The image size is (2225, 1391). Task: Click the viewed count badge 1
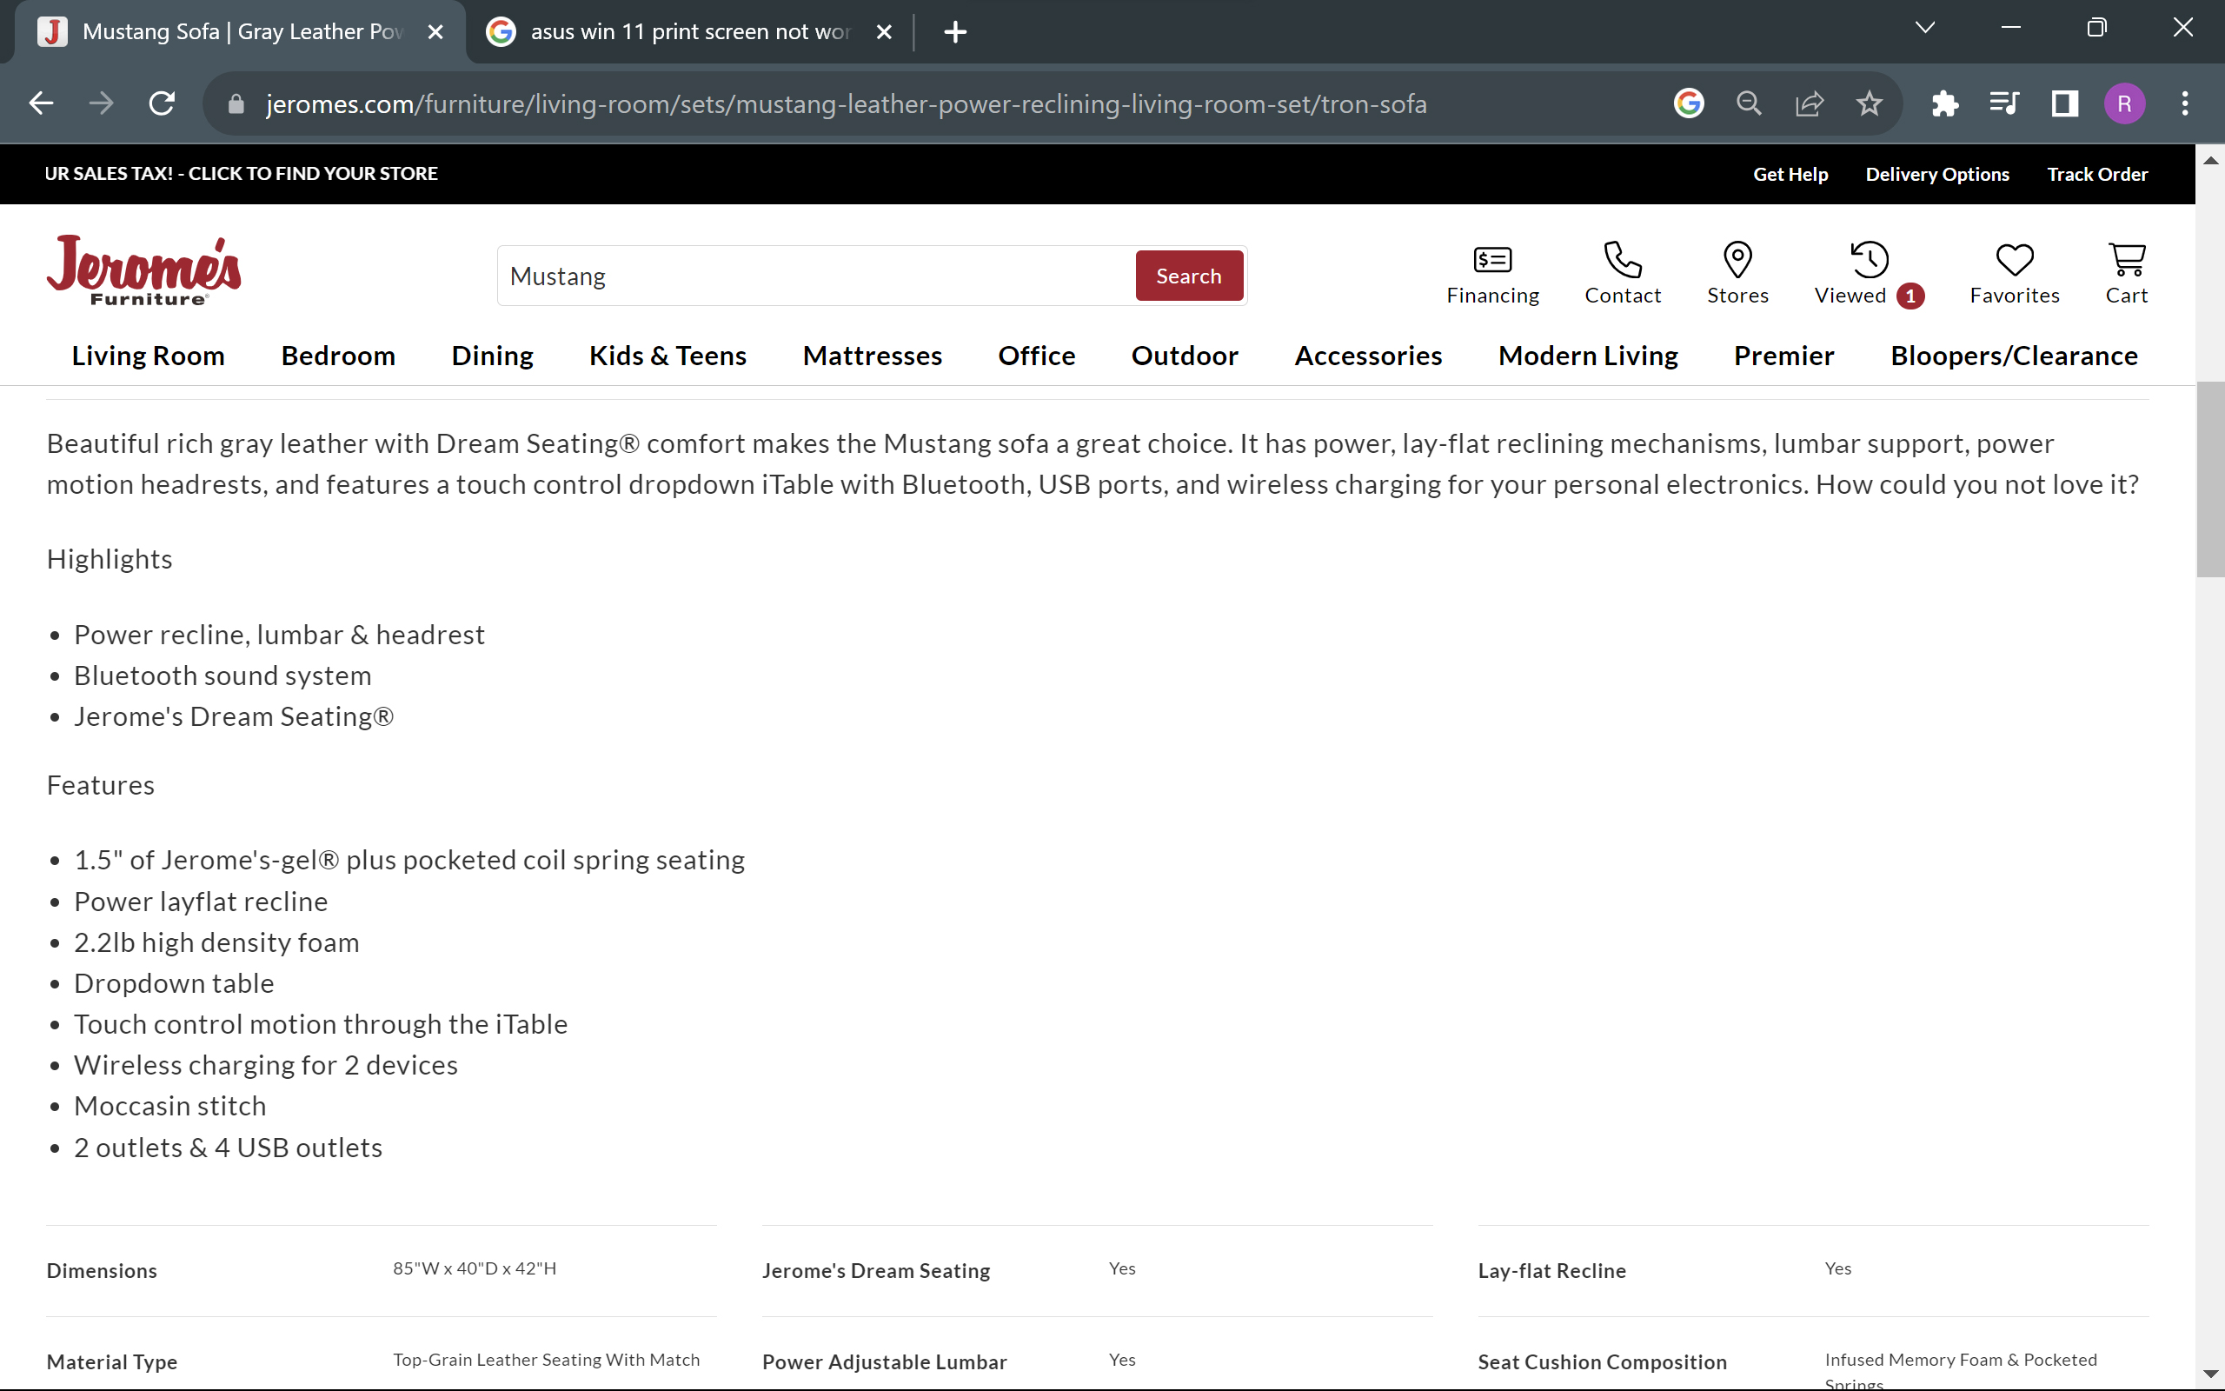click(1910, 296)
